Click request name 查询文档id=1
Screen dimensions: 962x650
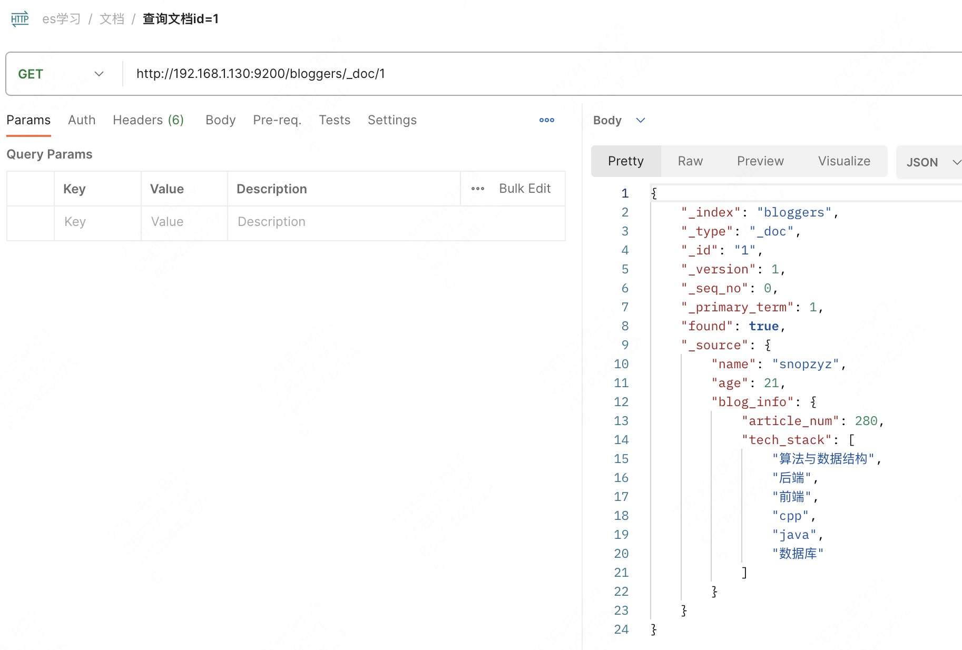[x=180, y=19]
